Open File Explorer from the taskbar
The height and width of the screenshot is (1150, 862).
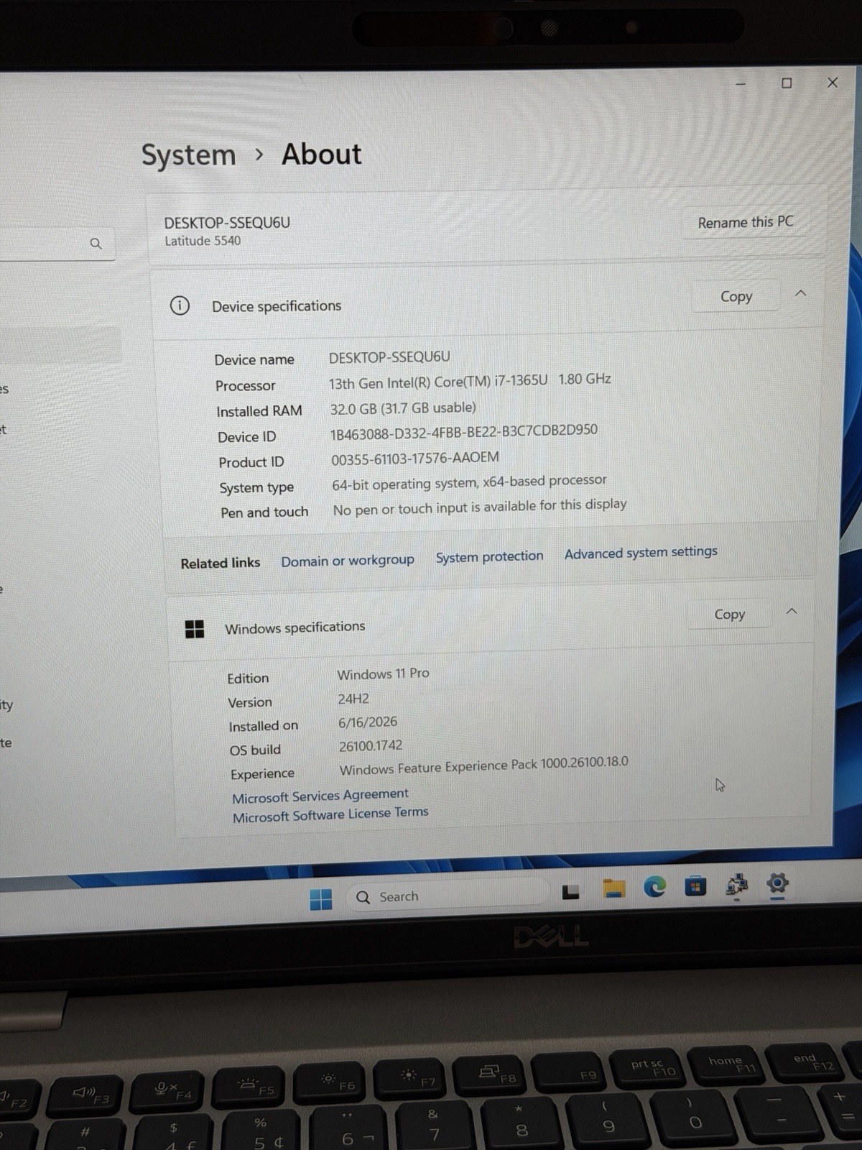click(x=613, y=888)
